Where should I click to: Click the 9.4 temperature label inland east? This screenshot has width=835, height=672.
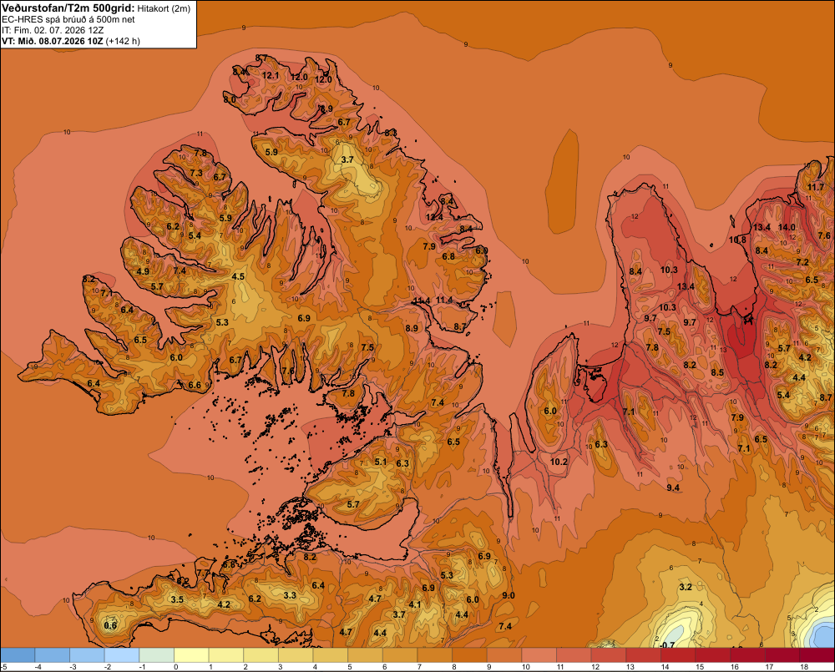click(x=672, y=488)
